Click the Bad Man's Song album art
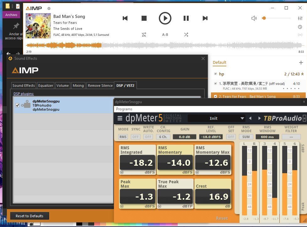Viewport: 307px width, 227px height. [x=38, y=26]
